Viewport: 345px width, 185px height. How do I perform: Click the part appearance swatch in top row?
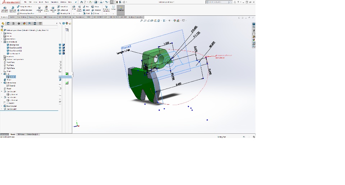coord(67,30)
